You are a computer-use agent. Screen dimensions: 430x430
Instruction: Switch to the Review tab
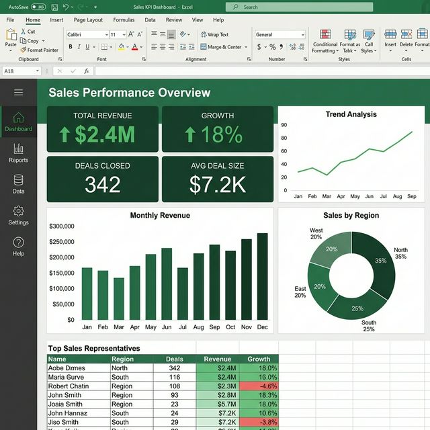[174, 19]
